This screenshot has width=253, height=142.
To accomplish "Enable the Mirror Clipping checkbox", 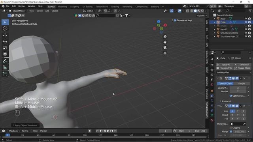I will click(x=231, y=128).
